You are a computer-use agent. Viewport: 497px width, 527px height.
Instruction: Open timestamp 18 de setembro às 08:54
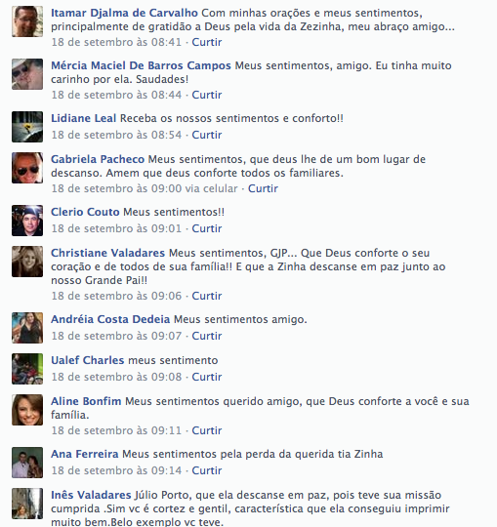tap(116, 135)
